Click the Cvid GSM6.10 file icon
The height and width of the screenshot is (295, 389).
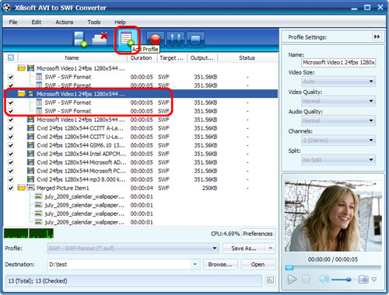(x=30, y=145)
